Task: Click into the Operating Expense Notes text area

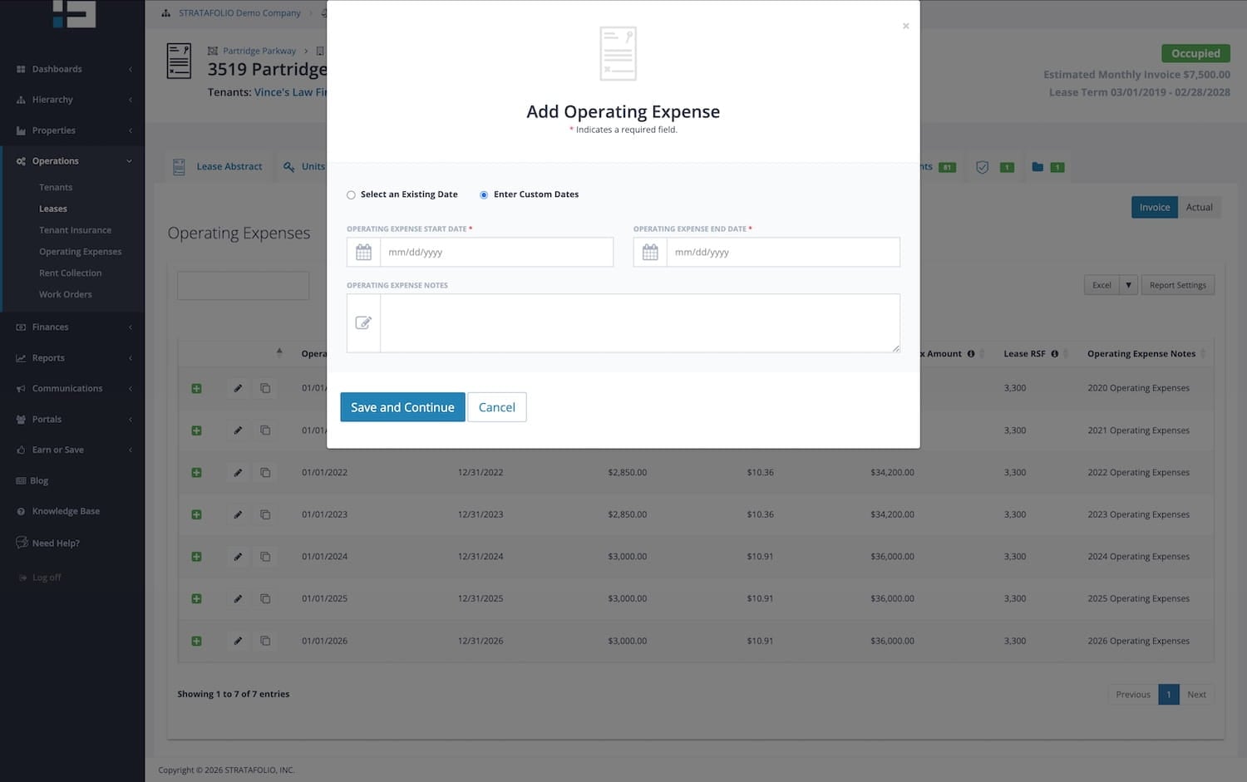Action: coord(638,323)
